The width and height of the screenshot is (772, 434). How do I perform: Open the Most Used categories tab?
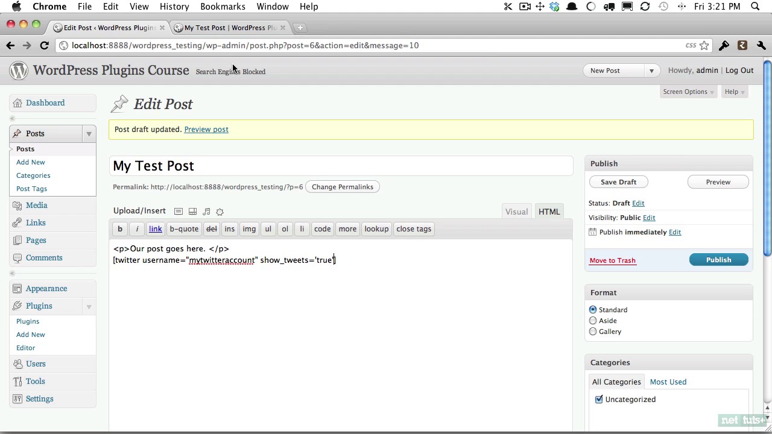point(668,382)
